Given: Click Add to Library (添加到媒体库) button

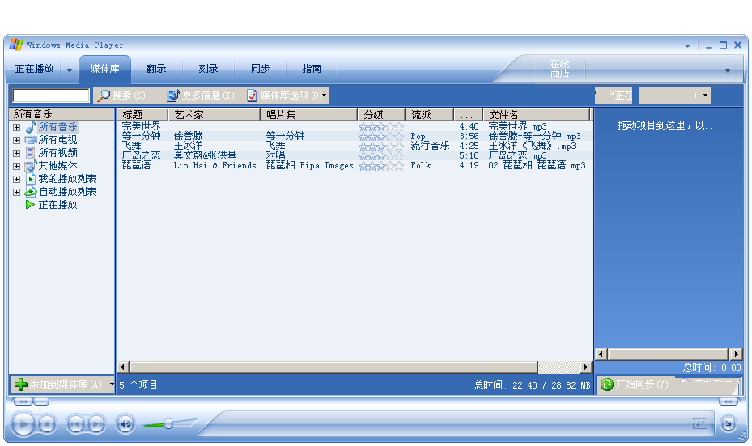Looking at the screenshot, I should (62, 384).
